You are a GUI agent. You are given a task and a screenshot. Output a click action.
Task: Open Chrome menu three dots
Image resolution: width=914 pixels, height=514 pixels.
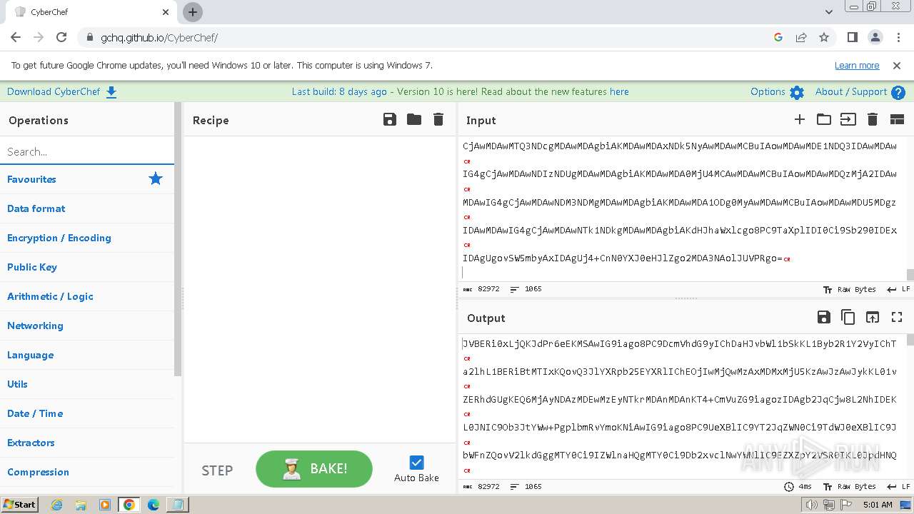pos(898,37)
